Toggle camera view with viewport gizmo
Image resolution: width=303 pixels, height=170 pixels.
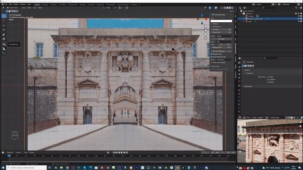[x=205, y=34]
